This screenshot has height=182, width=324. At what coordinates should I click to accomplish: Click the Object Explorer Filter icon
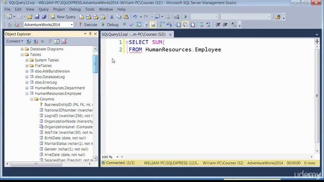[x=50, y=41]
